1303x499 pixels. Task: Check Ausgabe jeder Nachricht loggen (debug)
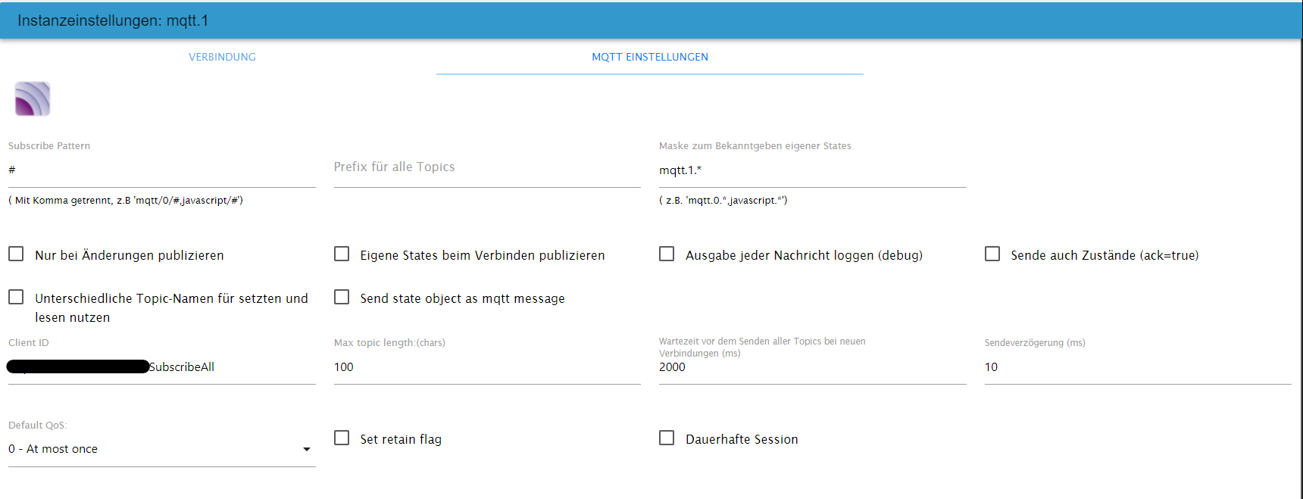[x=667, y=254]
